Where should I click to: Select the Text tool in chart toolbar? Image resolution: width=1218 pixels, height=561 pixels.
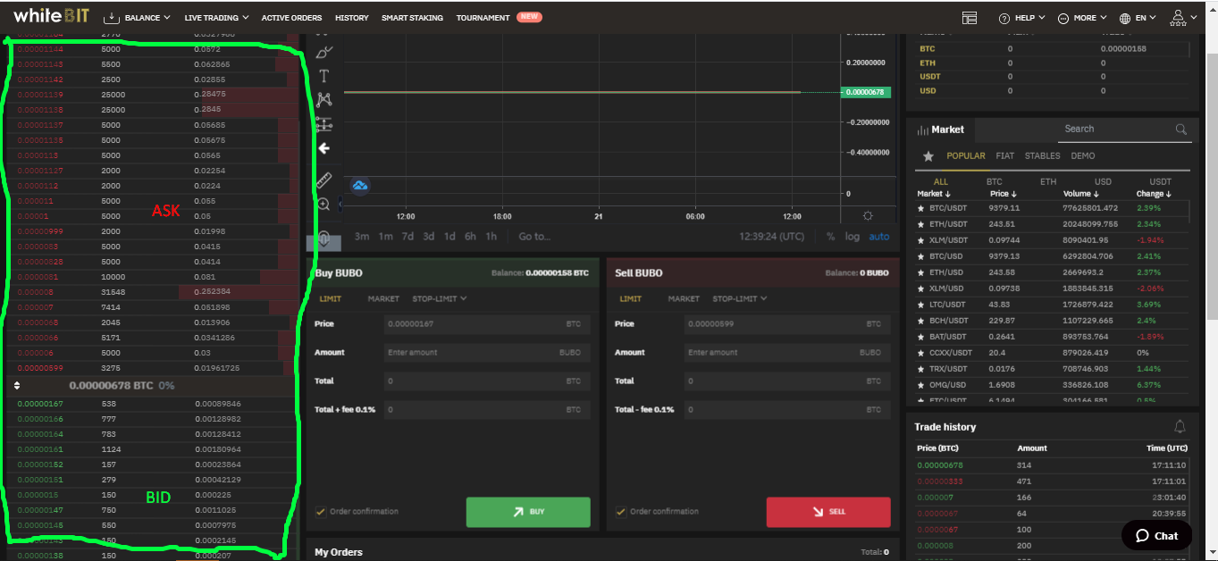click(x=324, y=76)
